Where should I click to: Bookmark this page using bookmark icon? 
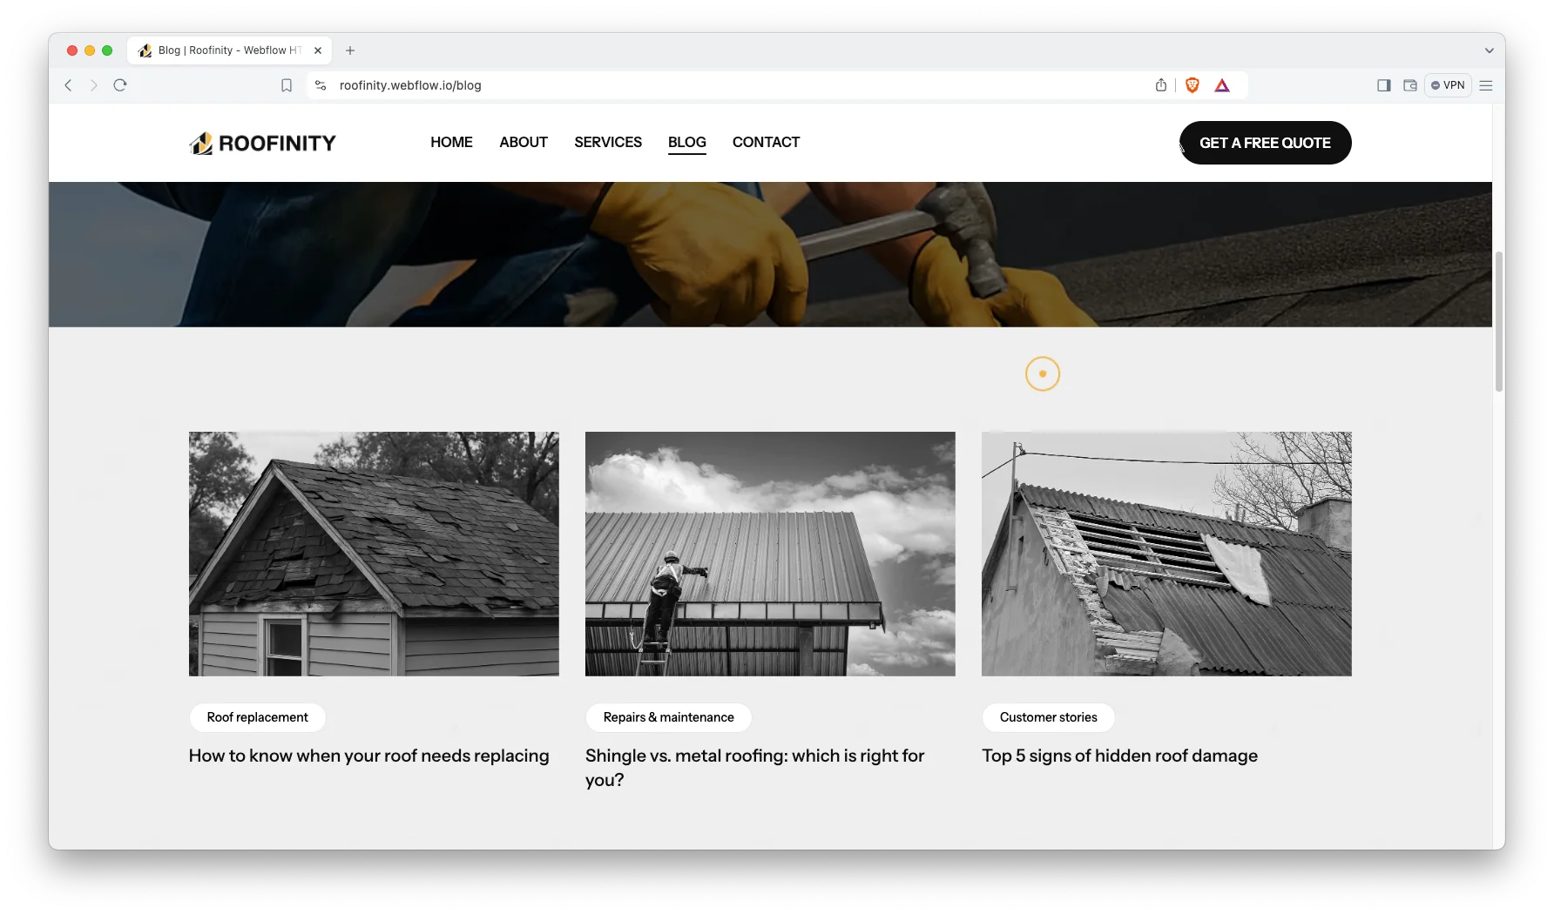point(287,85)
